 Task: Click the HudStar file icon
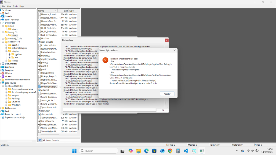pos(39,39)
